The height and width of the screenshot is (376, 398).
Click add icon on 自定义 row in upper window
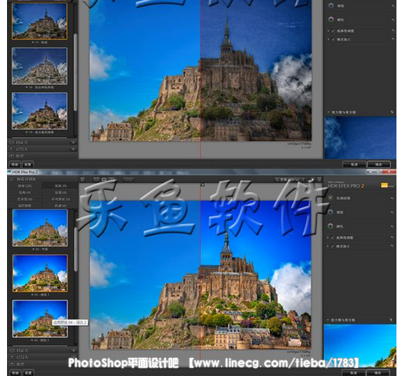point(73,142)
